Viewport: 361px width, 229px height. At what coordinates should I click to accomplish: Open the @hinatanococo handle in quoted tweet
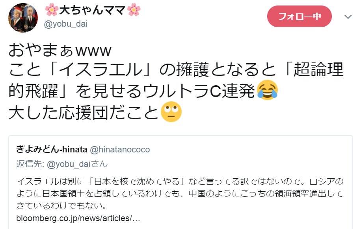(x=120, y=150)
